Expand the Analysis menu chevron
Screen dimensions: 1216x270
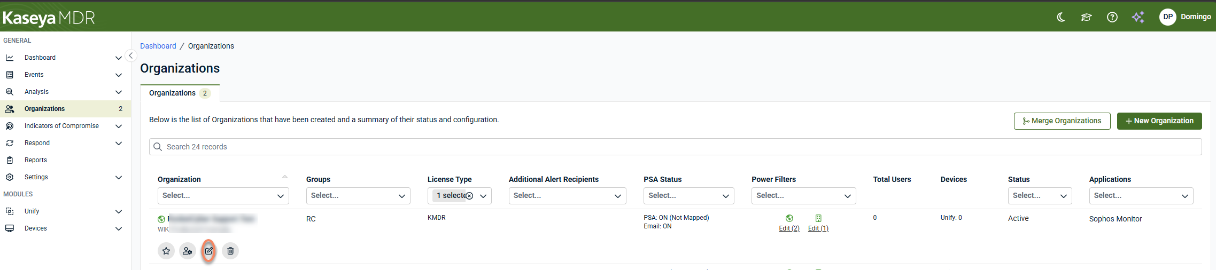pyautogui.click(x=119, y=92)
